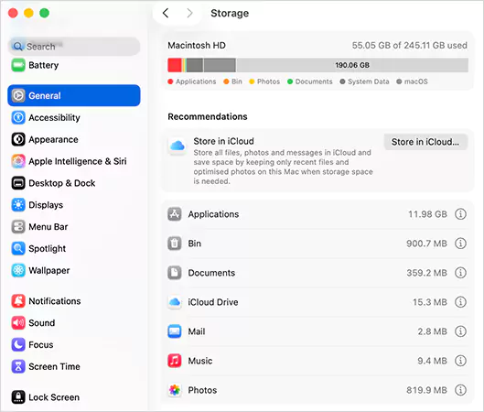Image resolution: width=484 pixels, height=412 pixels.
Task: Click the red Applications legend dot
Action: point(170,81)
